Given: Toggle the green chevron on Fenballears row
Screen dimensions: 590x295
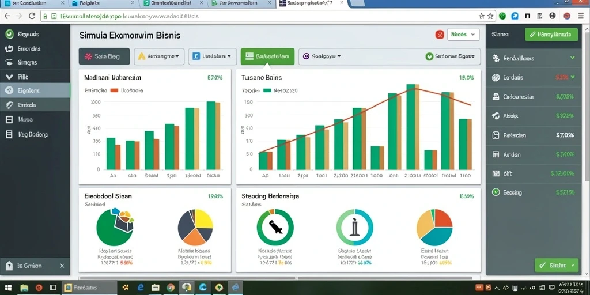Looking at the screenshot, I should 572,58.
